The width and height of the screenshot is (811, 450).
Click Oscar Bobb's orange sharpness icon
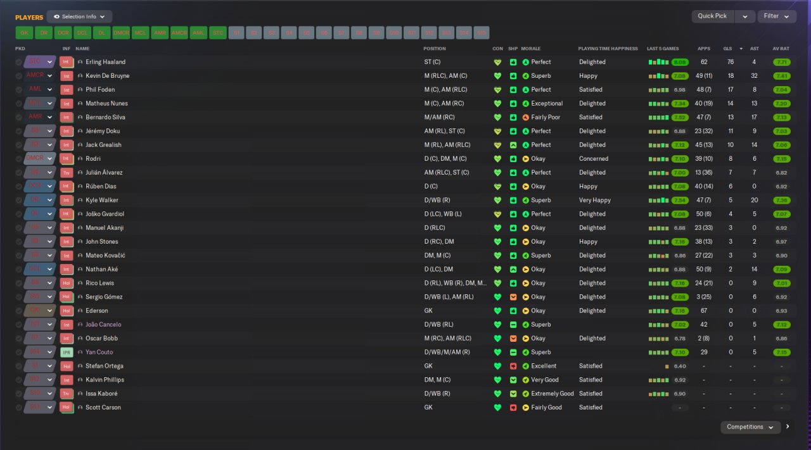pyautogui.click(x=513, y=339)
